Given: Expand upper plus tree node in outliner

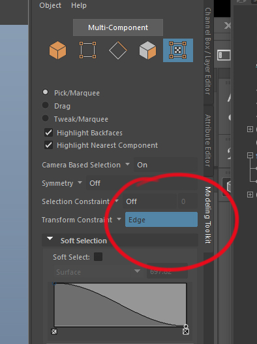Looking at the screenshot, I should tap(250, 129).
